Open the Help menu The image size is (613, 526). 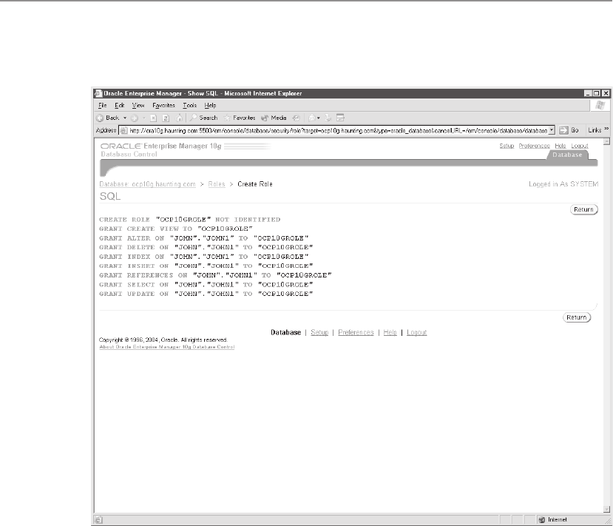pyautogui.click(x=210, y=105)
